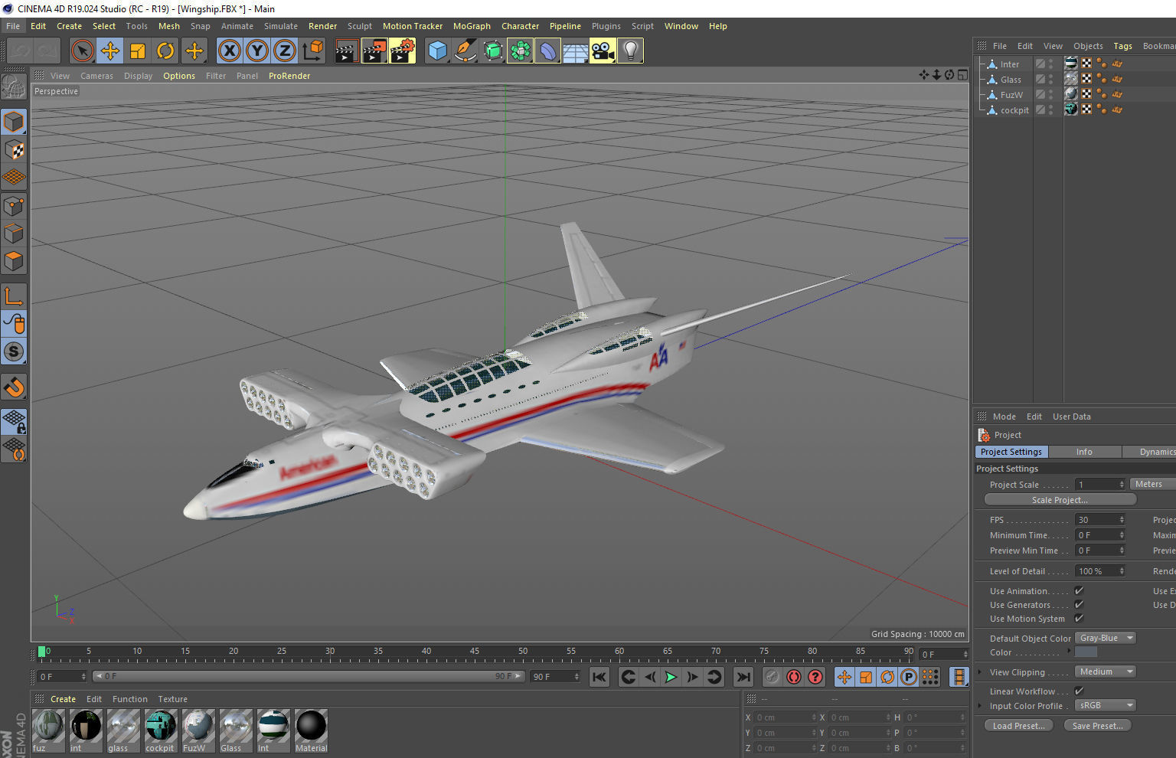The image size is (1176, 758).
Task: Toggle Enable Snap magnet icon
Action: coord(14,387)
